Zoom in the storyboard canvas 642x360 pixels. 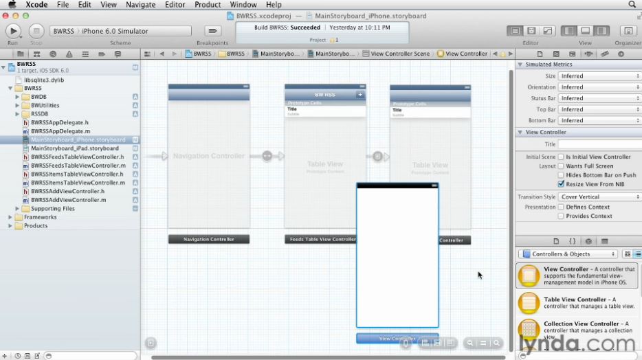pos(496,344)
